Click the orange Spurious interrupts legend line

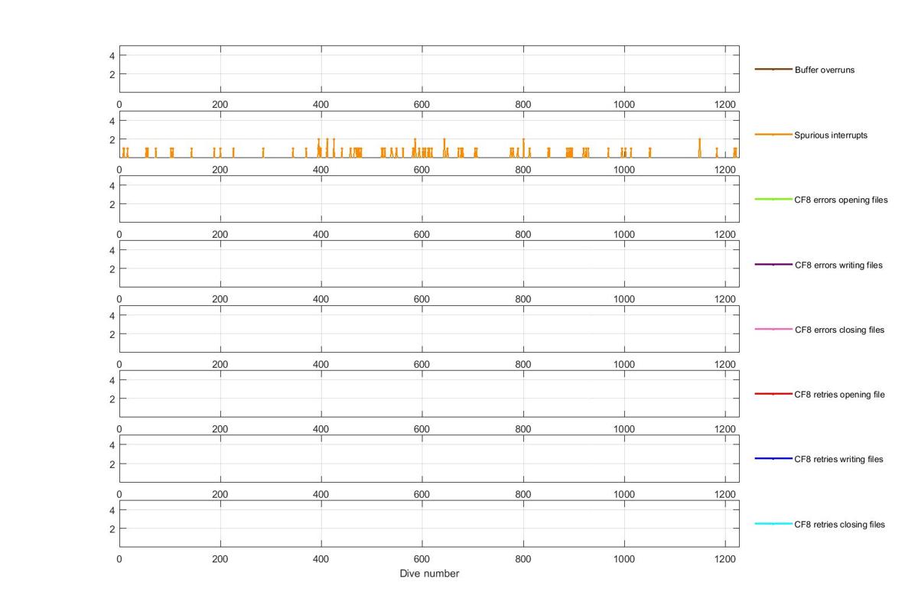pyautogui.click(x=773, y=135)
